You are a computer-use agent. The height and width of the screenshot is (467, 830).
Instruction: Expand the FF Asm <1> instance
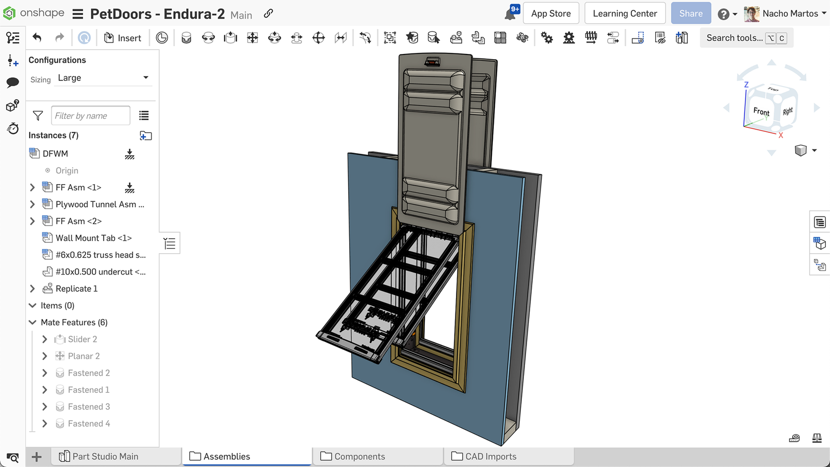coord(33,187)
